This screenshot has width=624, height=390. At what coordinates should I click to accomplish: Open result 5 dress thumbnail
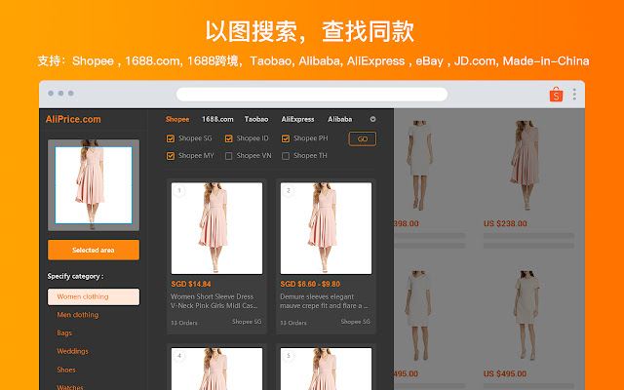tap(326, 369)
